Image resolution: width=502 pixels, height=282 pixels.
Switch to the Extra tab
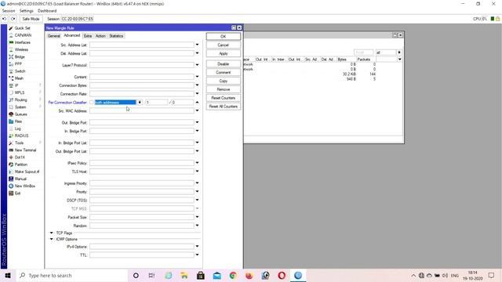pyautogui.click(x=88, y=36)
